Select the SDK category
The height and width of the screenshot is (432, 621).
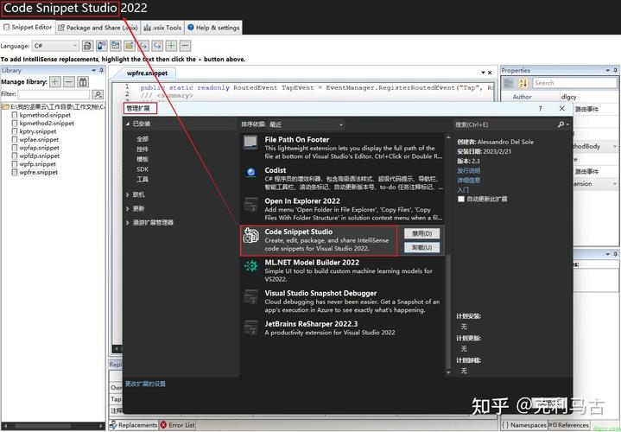[143, 169]
